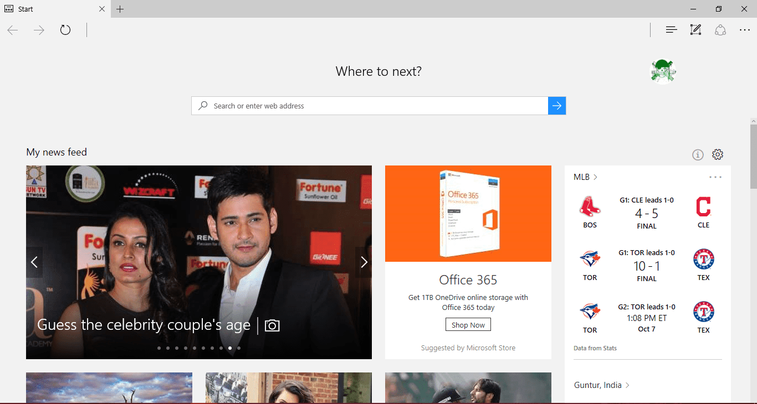Click 'G2: TOR leads 1-0' series text
Image resolution: width=757 pixels, height=404 pixels.
pos(647,307)
